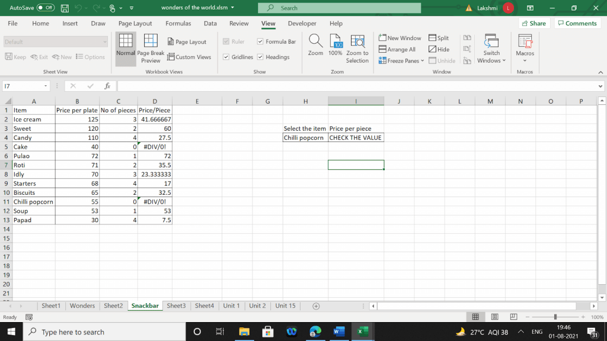607x341 pixels.
Task: Open the Name Box dropdown arrow
Action: pyautogui.click(x=46, y=86)
